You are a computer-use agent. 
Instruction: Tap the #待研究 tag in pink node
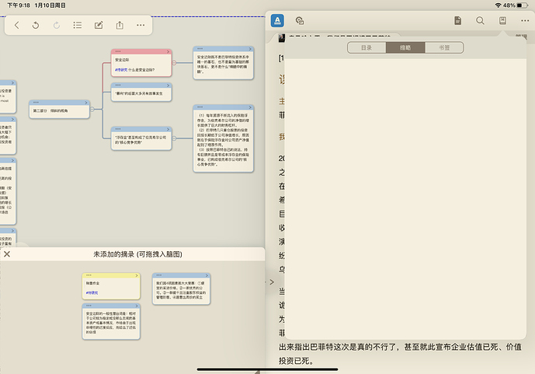point(121,70)
